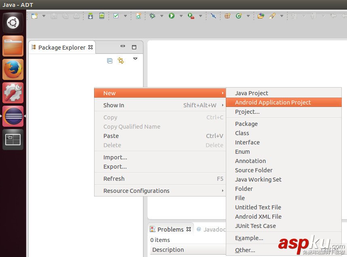Screen dimensions: 347x257
Task: Open the Android Virtual Device Manager icon
Action: 101,16
